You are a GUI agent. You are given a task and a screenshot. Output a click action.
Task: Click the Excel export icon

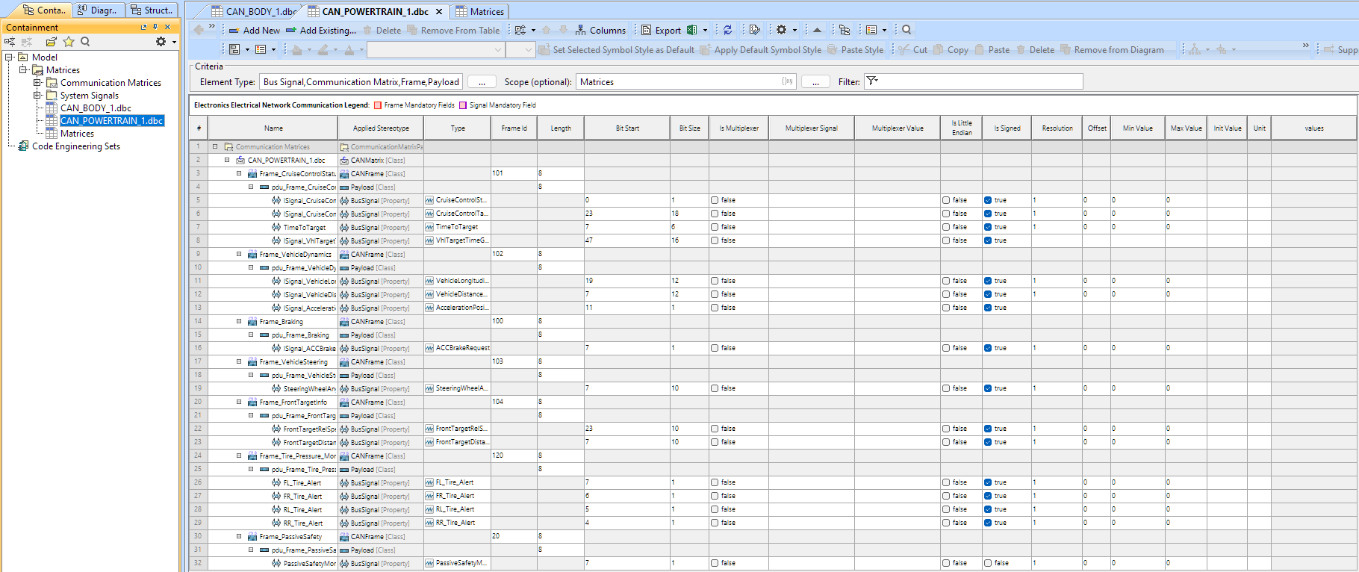pos(692,30)
